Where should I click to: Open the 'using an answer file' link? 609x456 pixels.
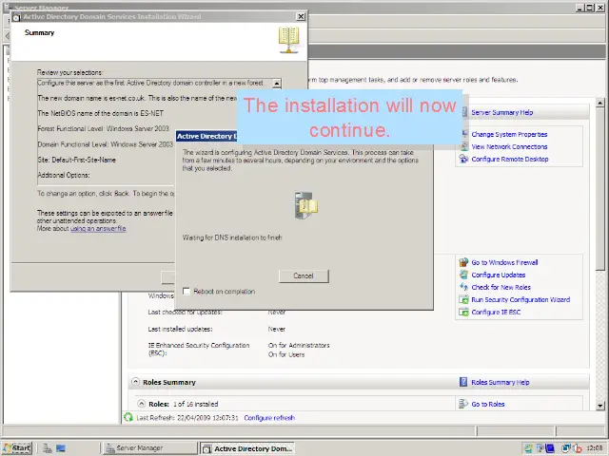coord(98,229)
